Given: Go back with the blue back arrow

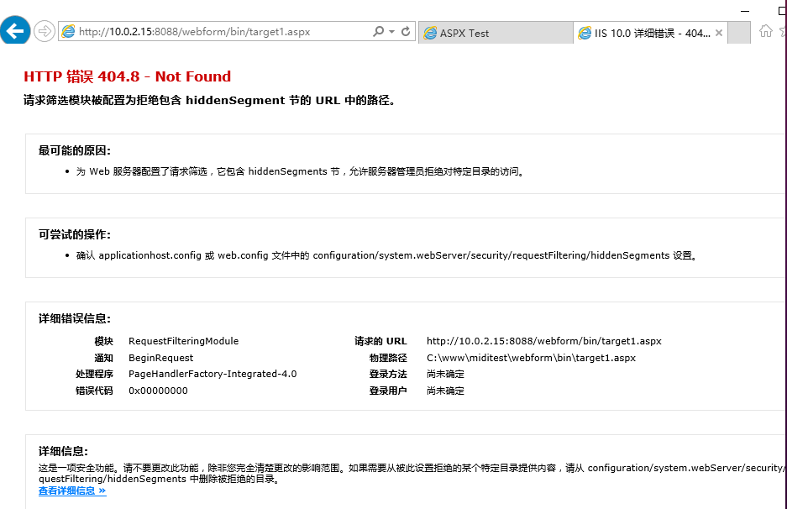Looking at the screenshot, I should pos(14,31).
